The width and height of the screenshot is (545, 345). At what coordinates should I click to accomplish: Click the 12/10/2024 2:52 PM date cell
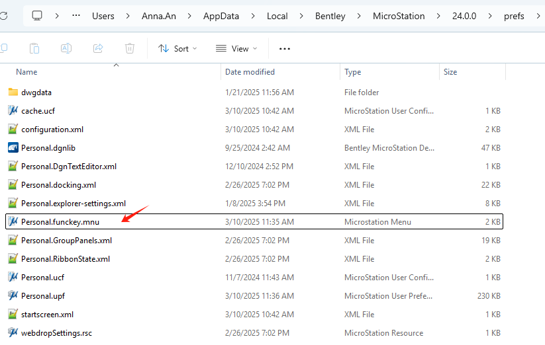click(260, 167)
